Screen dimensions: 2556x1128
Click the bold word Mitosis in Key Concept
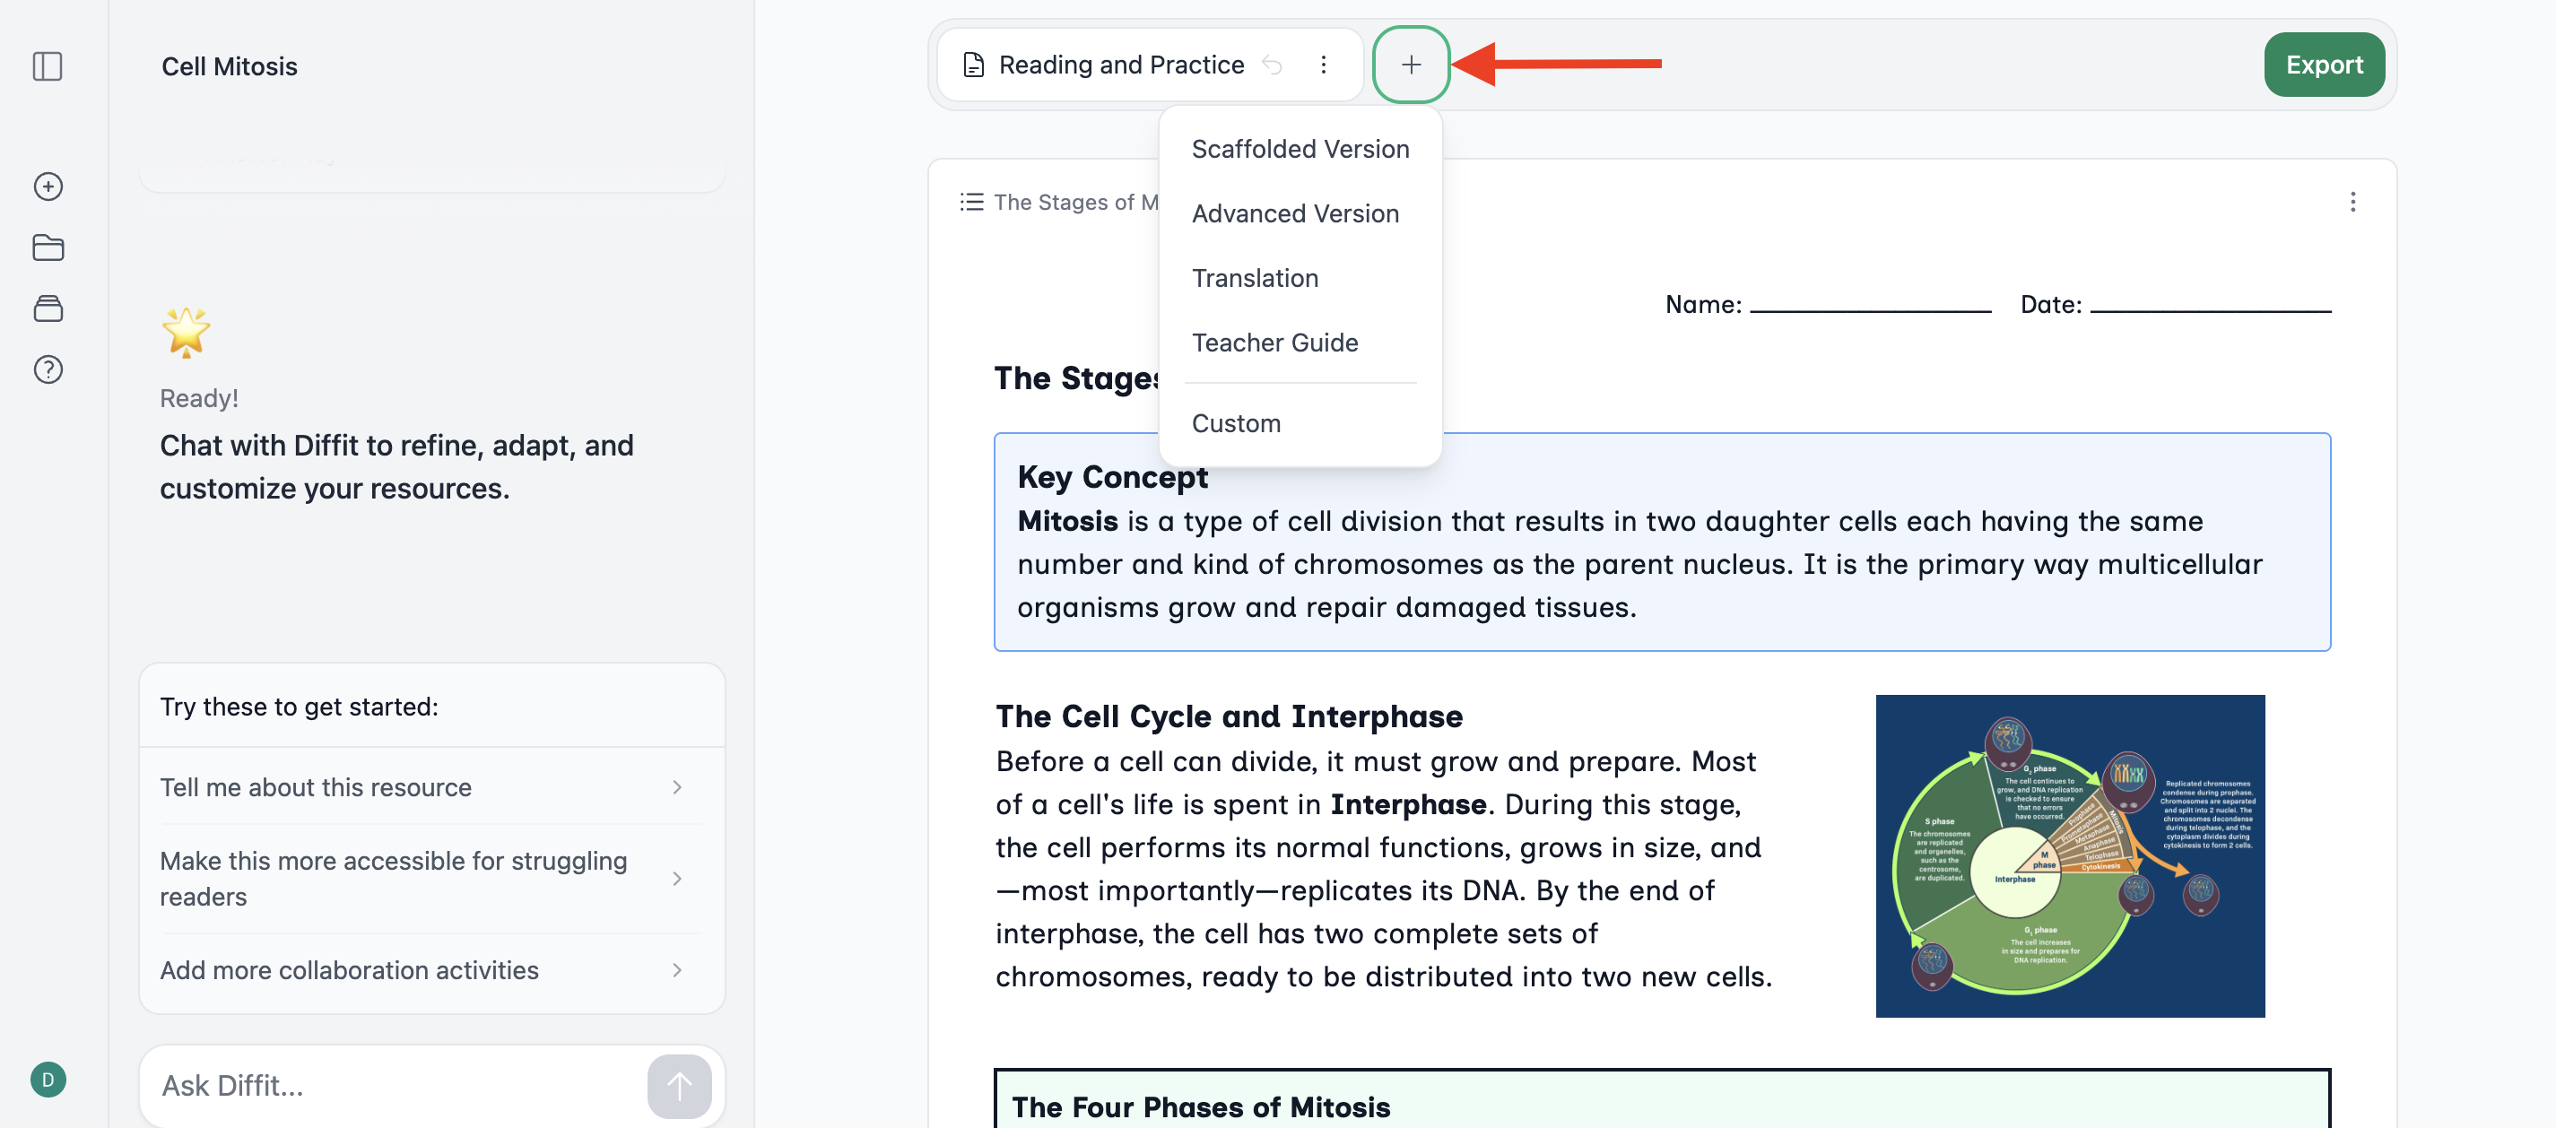pyautogui.click(x=1067, y=521)
